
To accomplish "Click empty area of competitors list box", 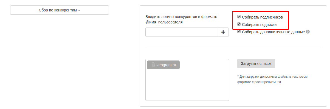I will (x=187, y=87).
